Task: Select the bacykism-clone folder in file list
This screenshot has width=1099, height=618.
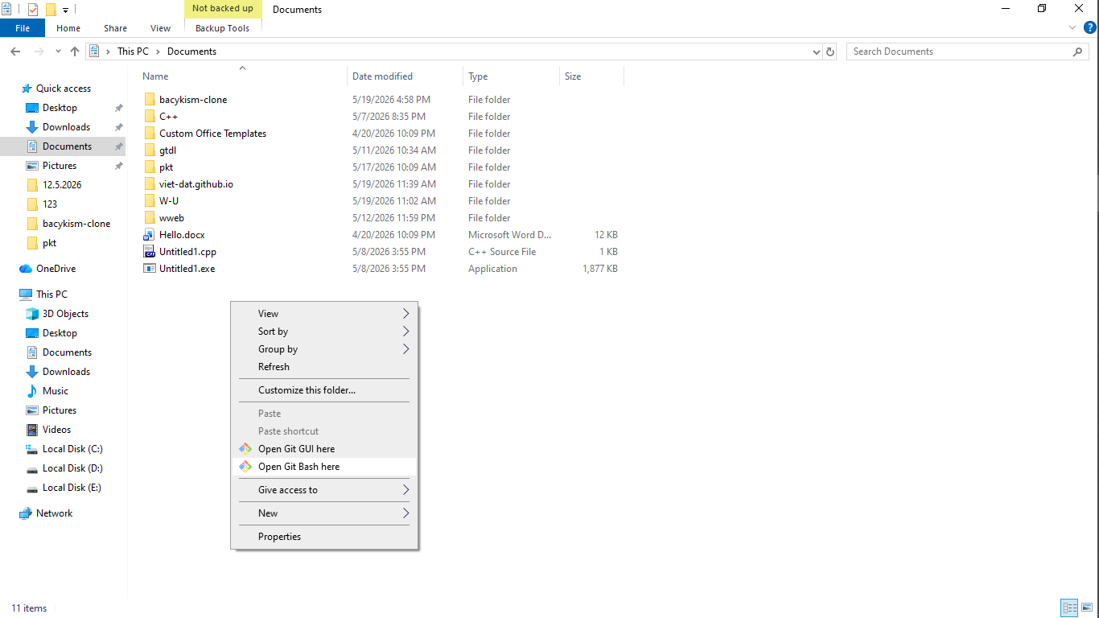Action: [193, 100]
